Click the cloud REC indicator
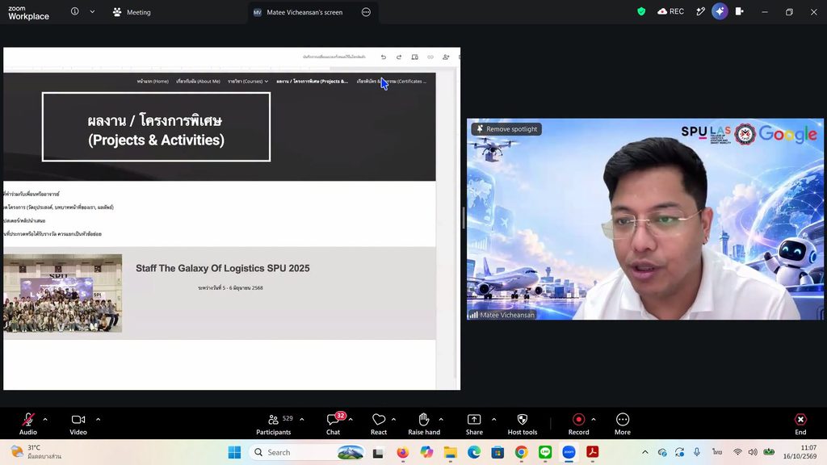The image size is (827, 465). pyautogui.click(x=670, y=11)
